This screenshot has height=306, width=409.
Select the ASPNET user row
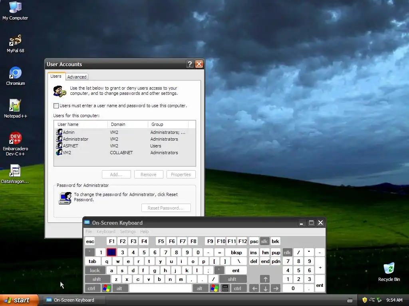click(125, 146)
